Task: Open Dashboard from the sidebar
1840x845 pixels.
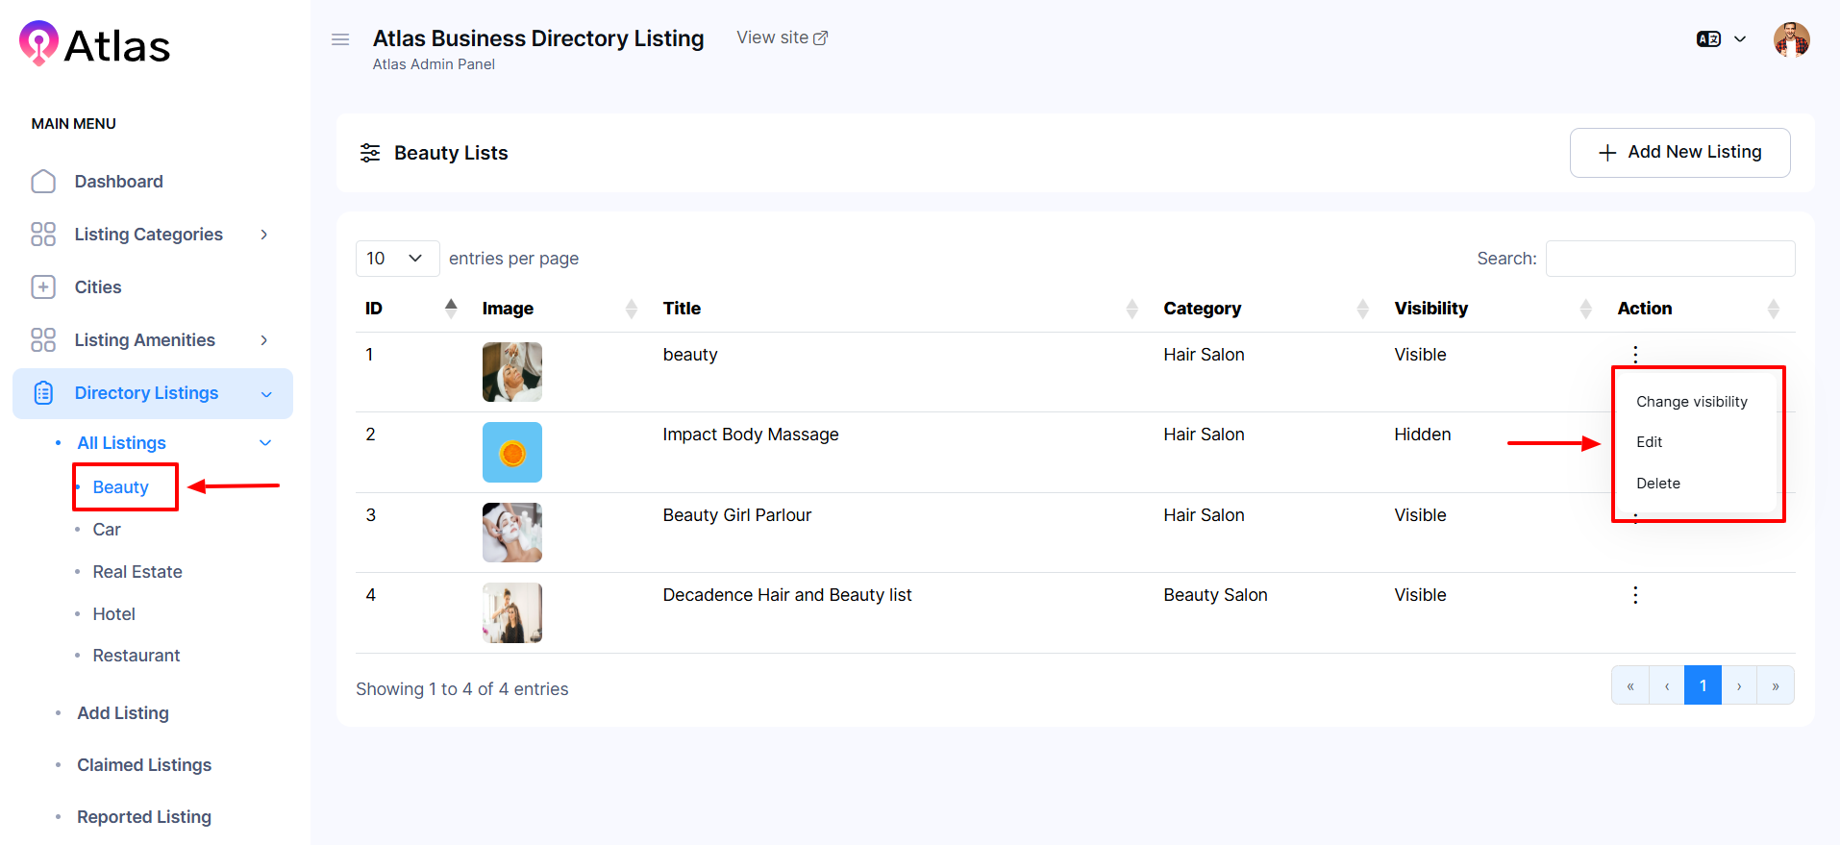Action: pyautogui.click(x=118, y=182)
